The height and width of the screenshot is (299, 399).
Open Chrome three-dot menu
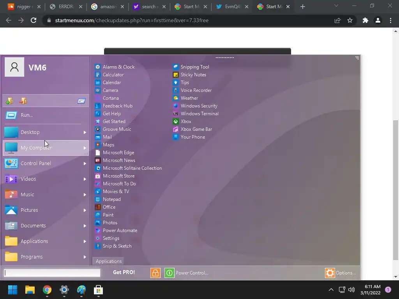tap(390, 20)
